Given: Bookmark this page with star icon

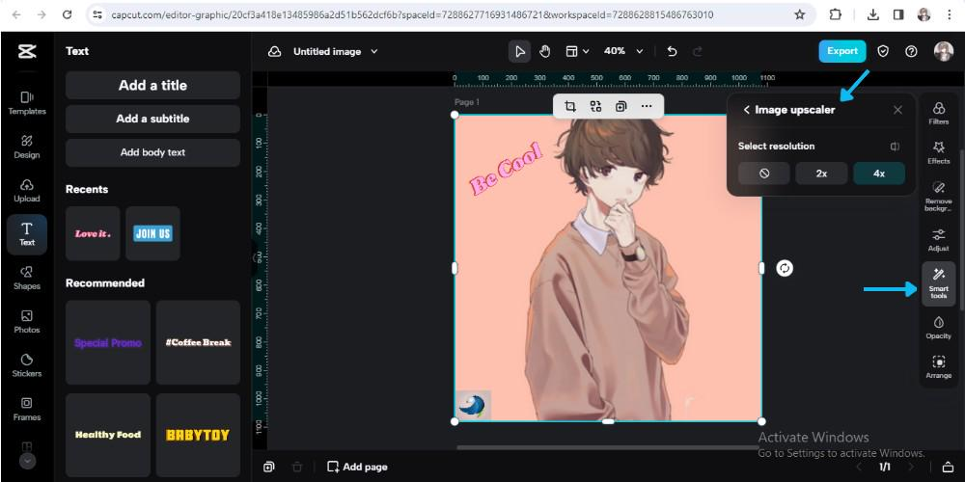Looking at the screenshot, I should (799, 14).
